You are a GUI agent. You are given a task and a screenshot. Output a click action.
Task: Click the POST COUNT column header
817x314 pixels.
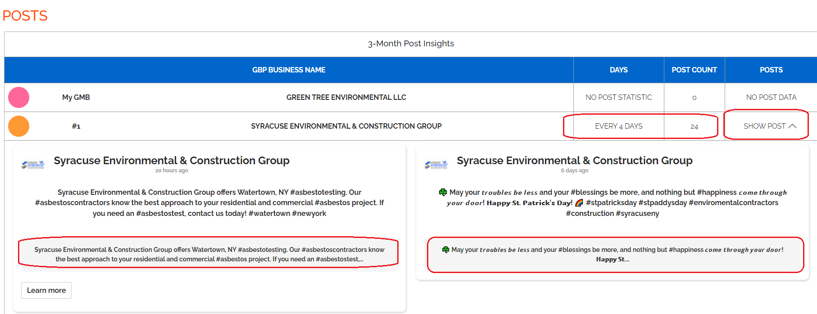[x=694, y=70]
